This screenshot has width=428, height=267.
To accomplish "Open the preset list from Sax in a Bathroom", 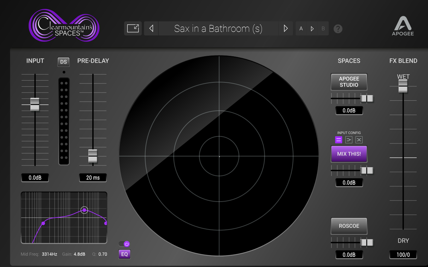I will click(218, 28).
